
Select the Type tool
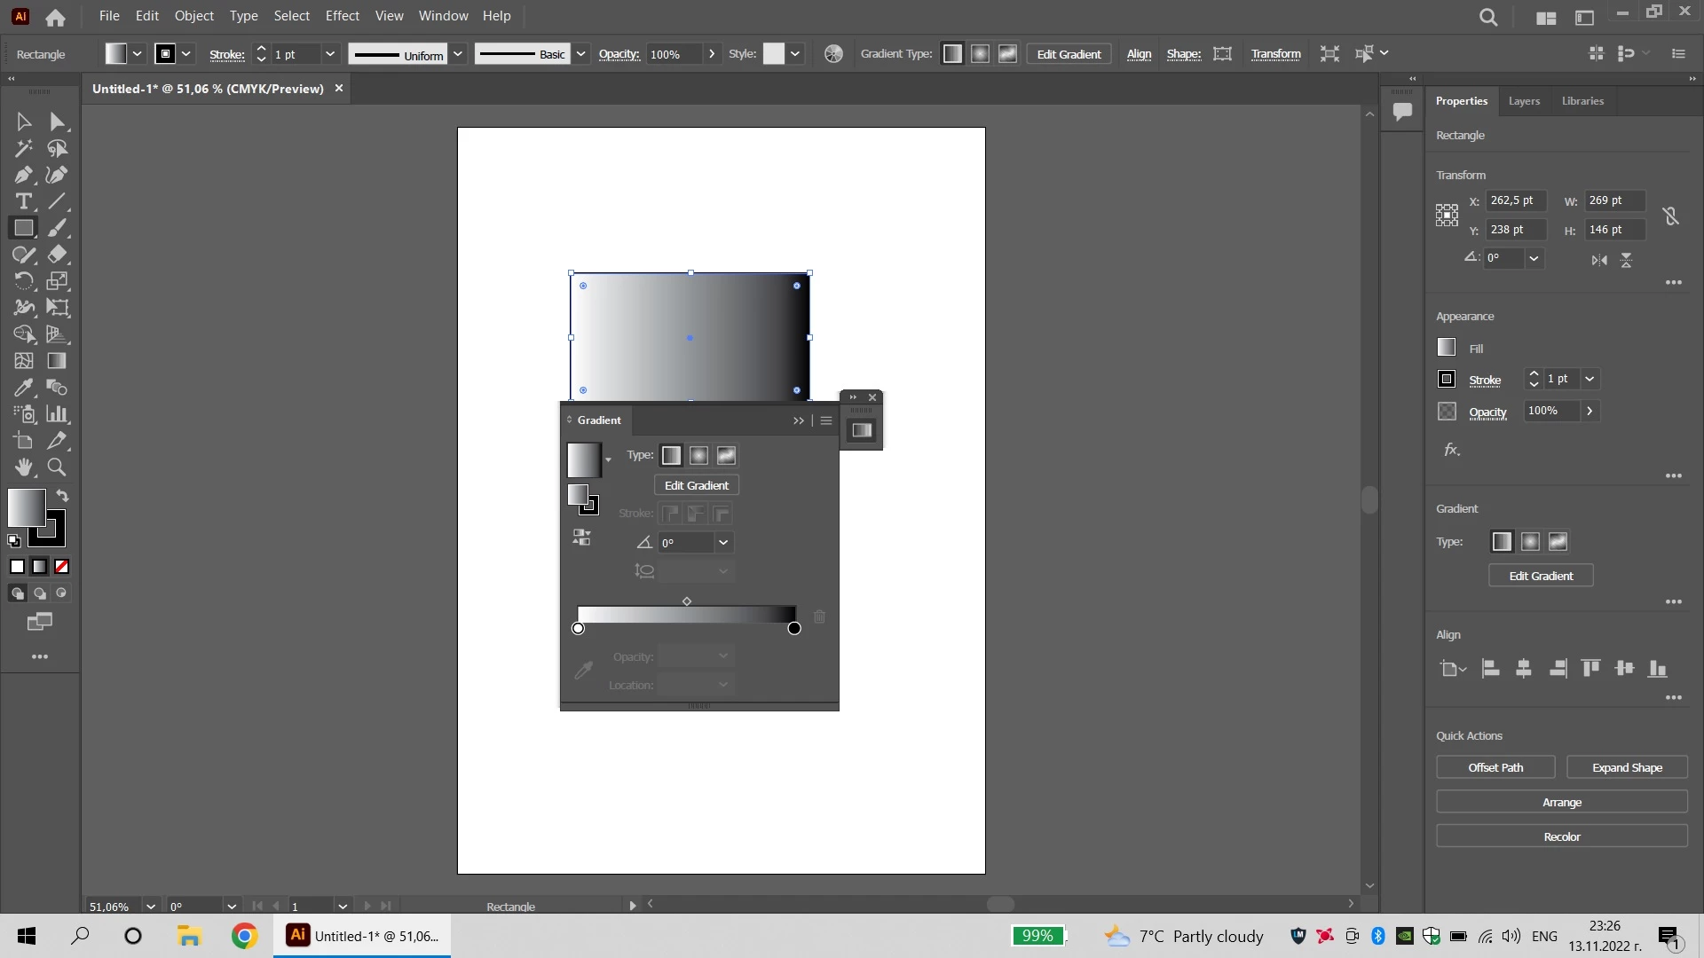point(24,201)
